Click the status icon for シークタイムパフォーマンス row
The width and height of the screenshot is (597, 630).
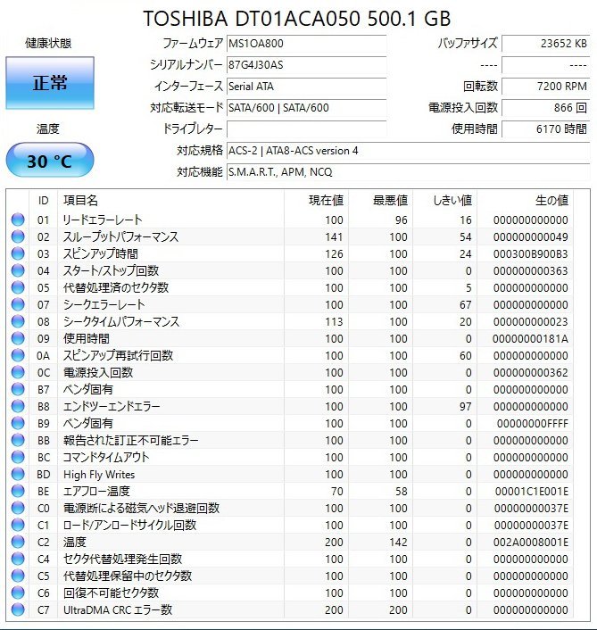(18, 321)
